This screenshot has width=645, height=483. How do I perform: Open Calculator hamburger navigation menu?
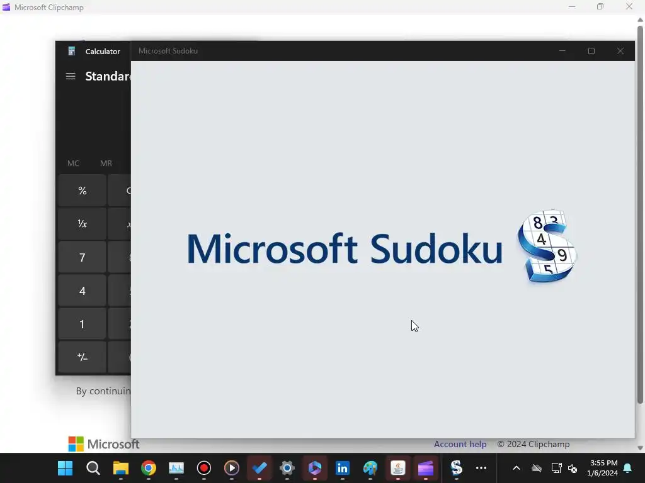(71, 76)
